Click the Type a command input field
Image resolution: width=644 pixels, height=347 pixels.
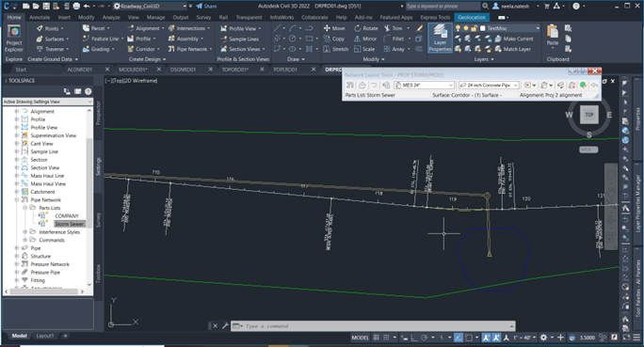tap(373, 326)
